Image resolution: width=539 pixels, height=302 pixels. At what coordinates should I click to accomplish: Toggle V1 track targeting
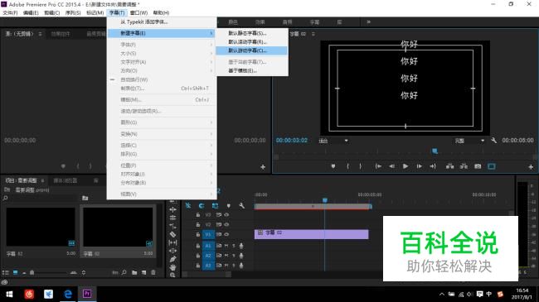click(208, 234)
